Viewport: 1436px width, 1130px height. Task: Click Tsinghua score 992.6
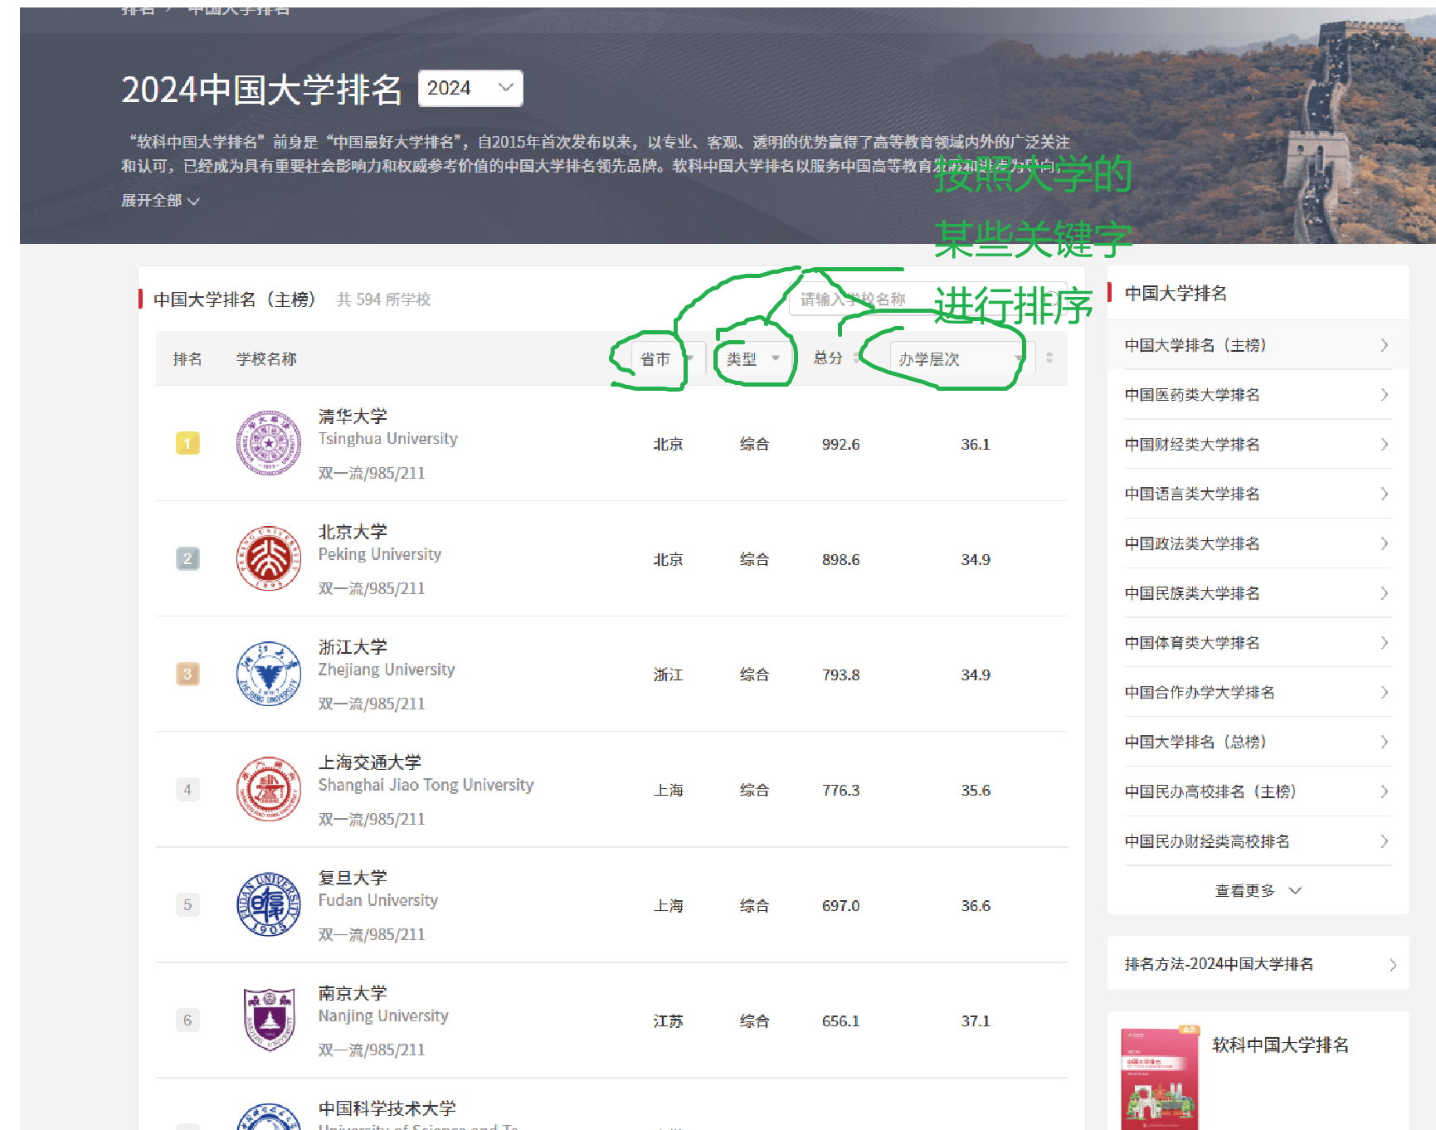pyautogui.click(x=840, y=444)
